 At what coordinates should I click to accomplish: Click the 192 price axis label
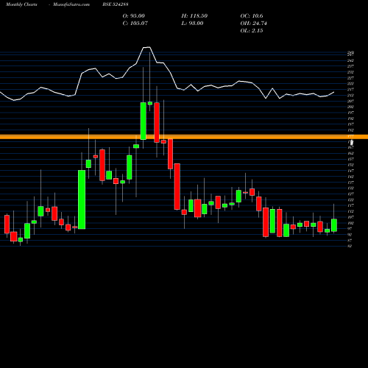click(350, 118)
